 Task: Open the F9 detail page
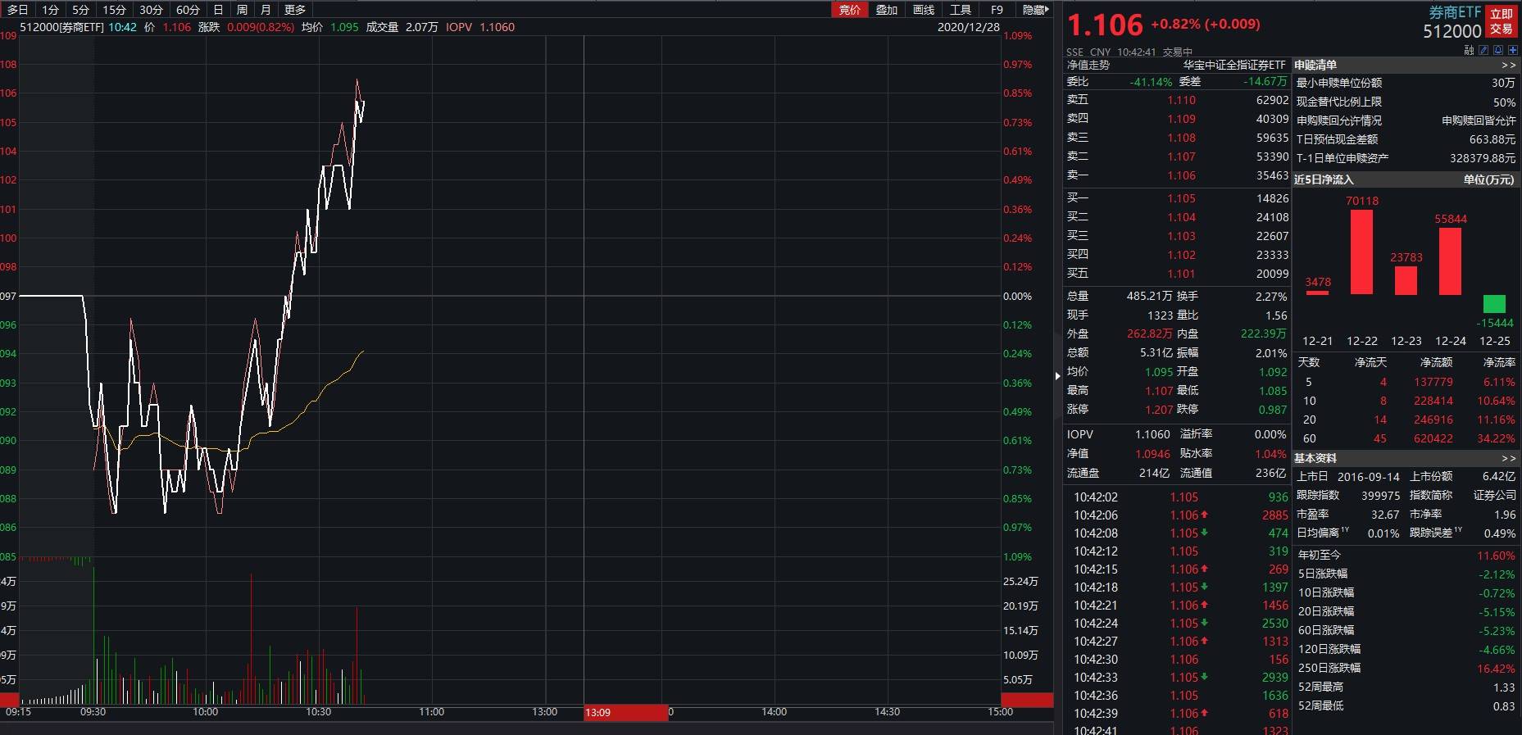997,10
